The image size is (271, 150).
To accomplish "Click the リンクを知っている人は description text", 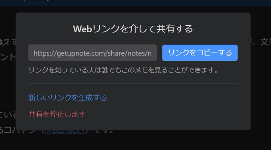I will point(123,70).
